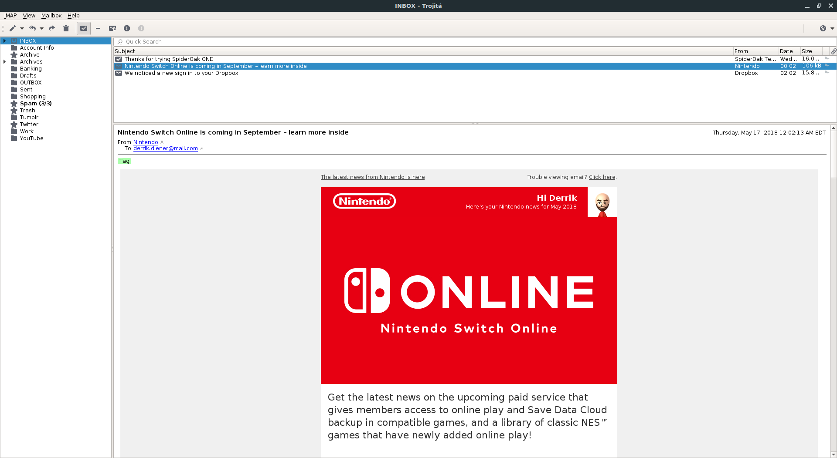Expand the INBOX tree node
Viewport: 837px width, 458px height.
pyautogui.click(x=4, y=41)
